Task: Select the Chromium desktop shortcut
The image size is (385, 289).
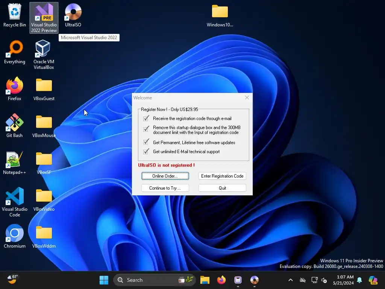Action: (x=15, y=236)
